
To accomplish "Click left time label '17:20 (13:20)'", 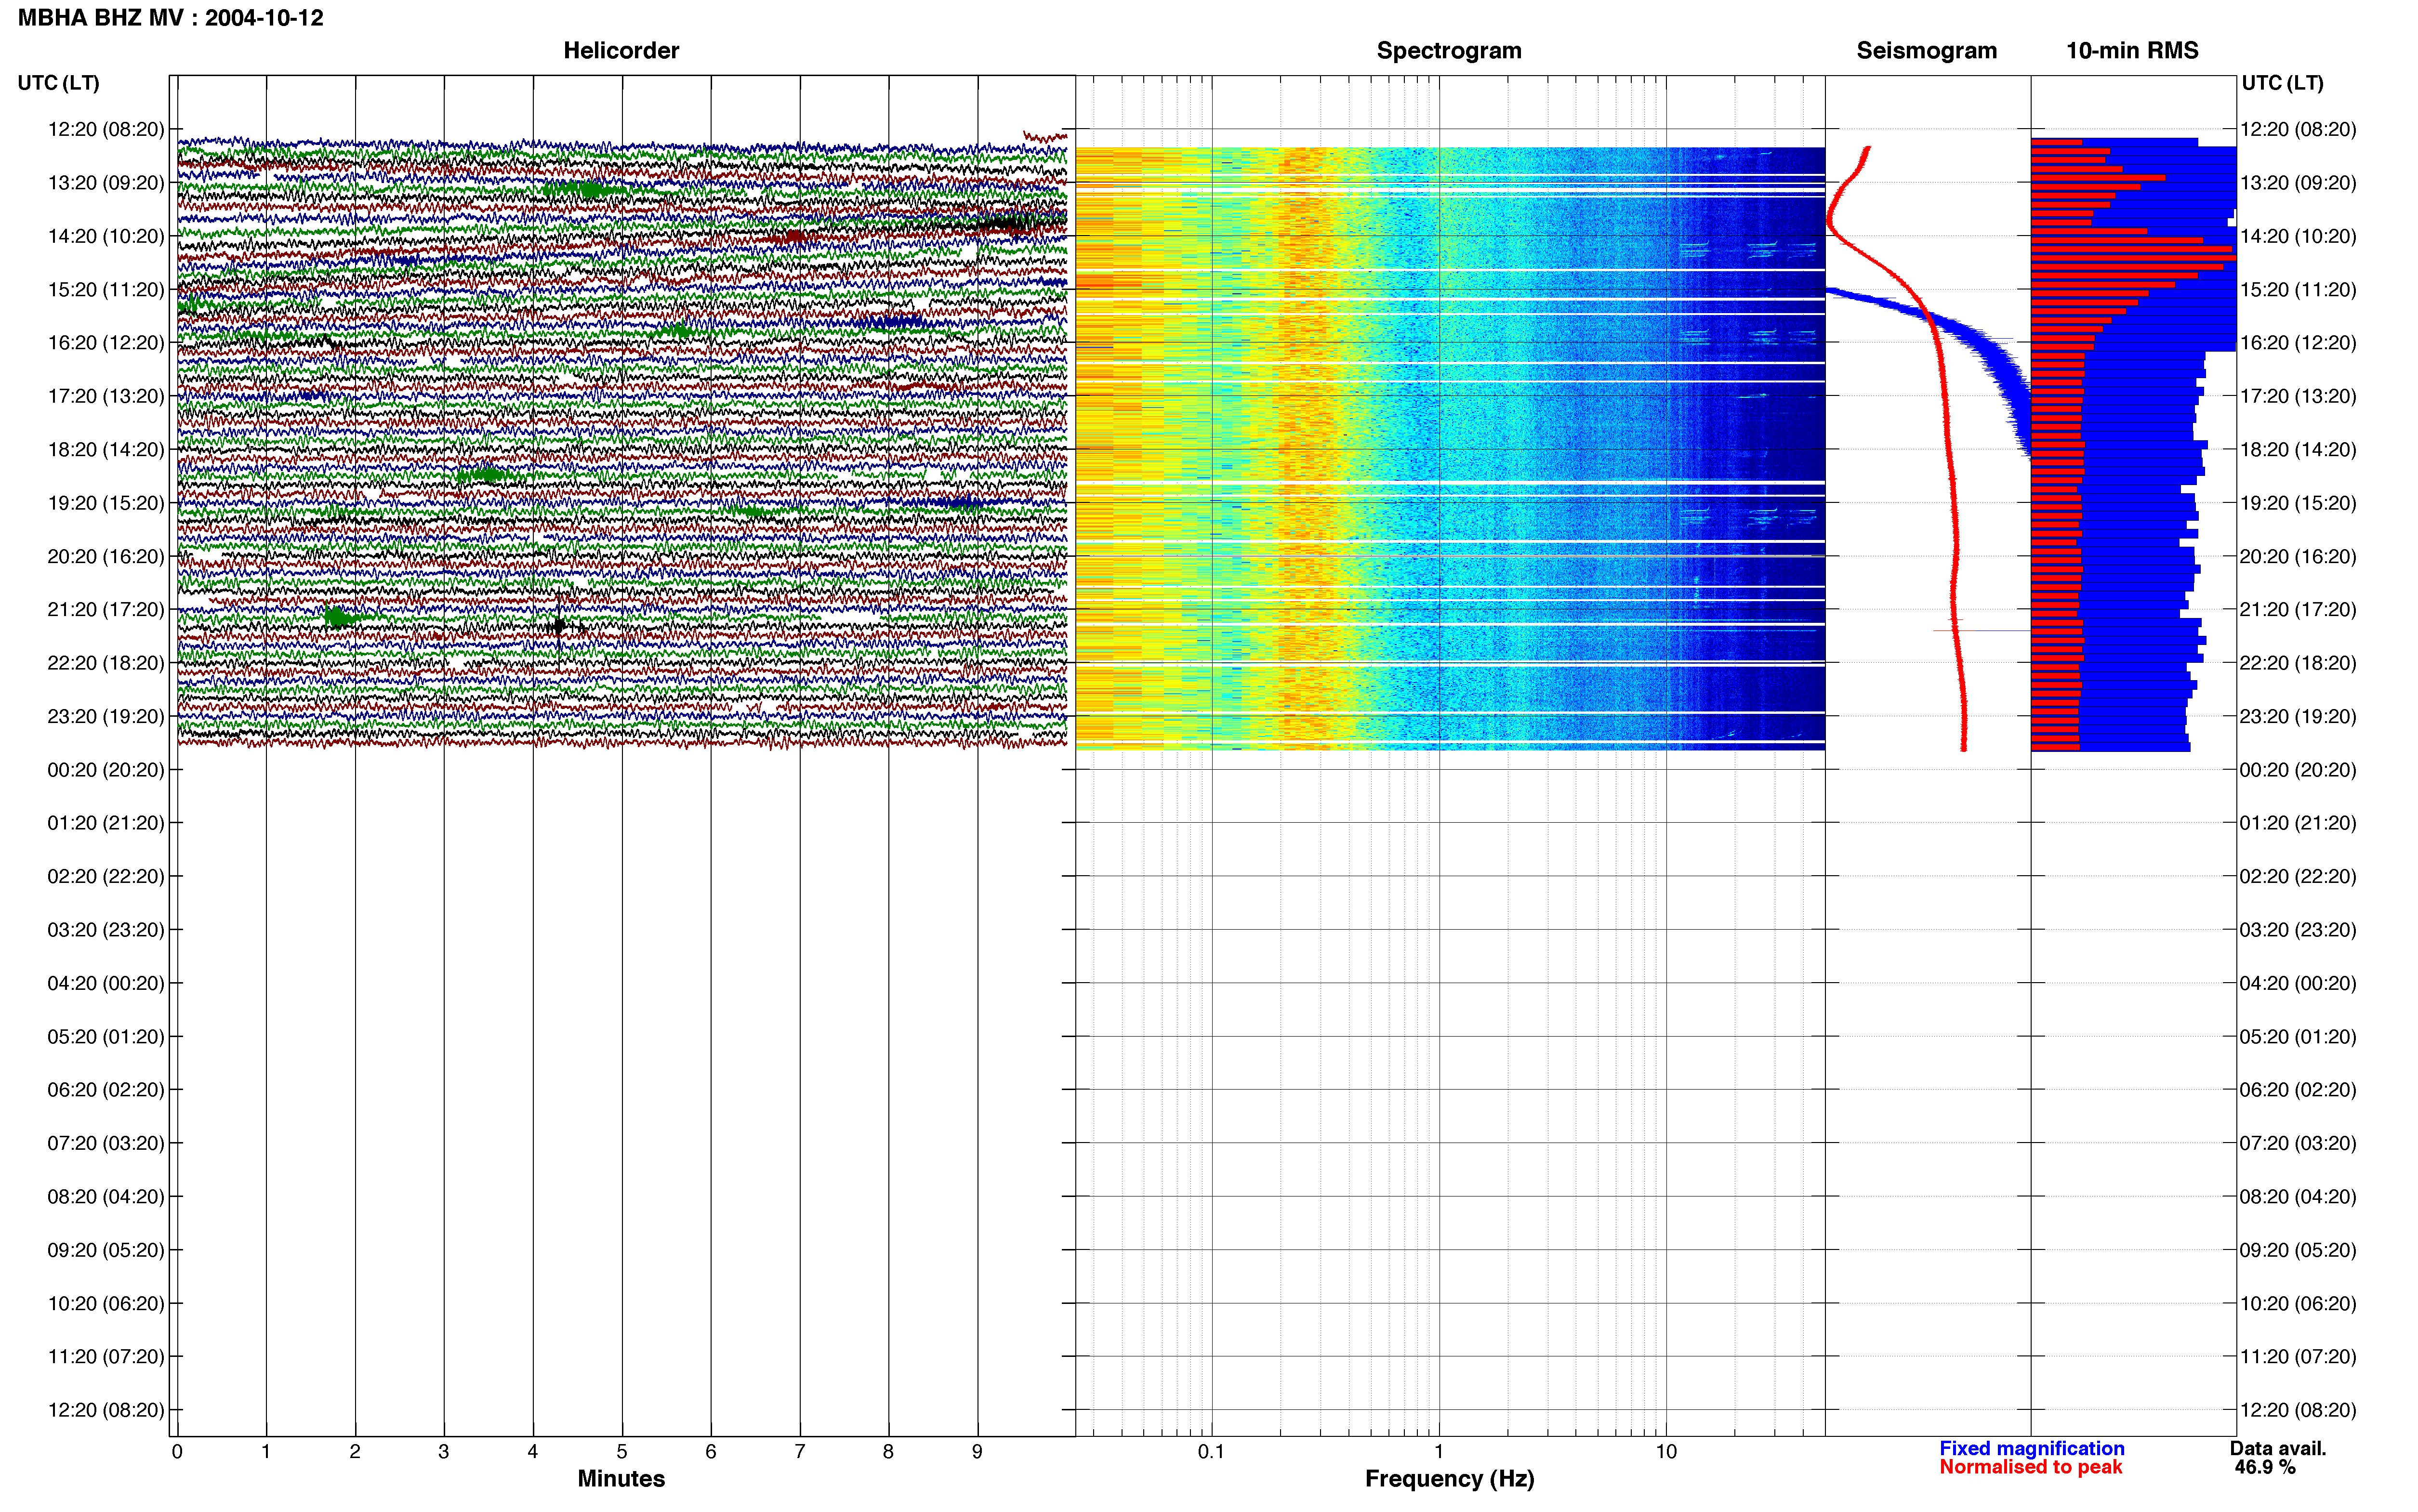I will click(106, 396).
